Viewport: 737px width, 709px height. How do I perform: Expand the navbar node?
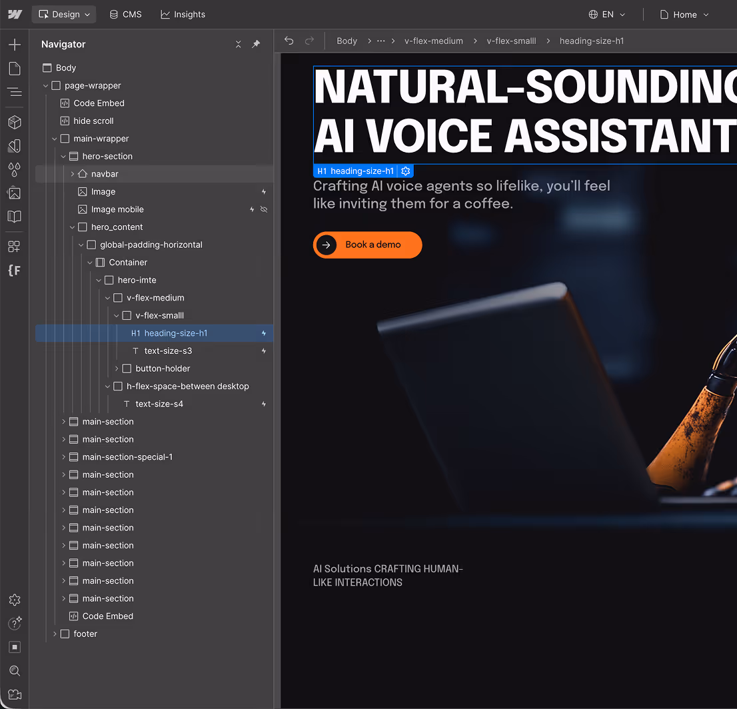73,174
